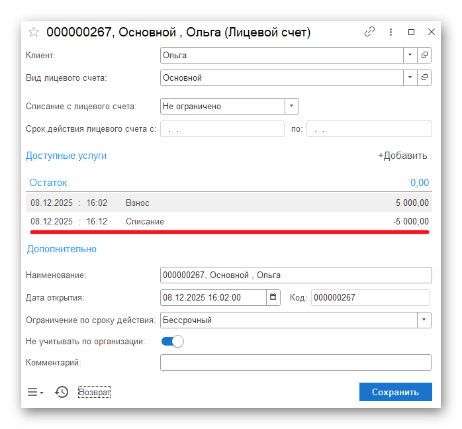Open the Доступные услуги section
This screenshot has height=429, width=462.
coord(66,156)
